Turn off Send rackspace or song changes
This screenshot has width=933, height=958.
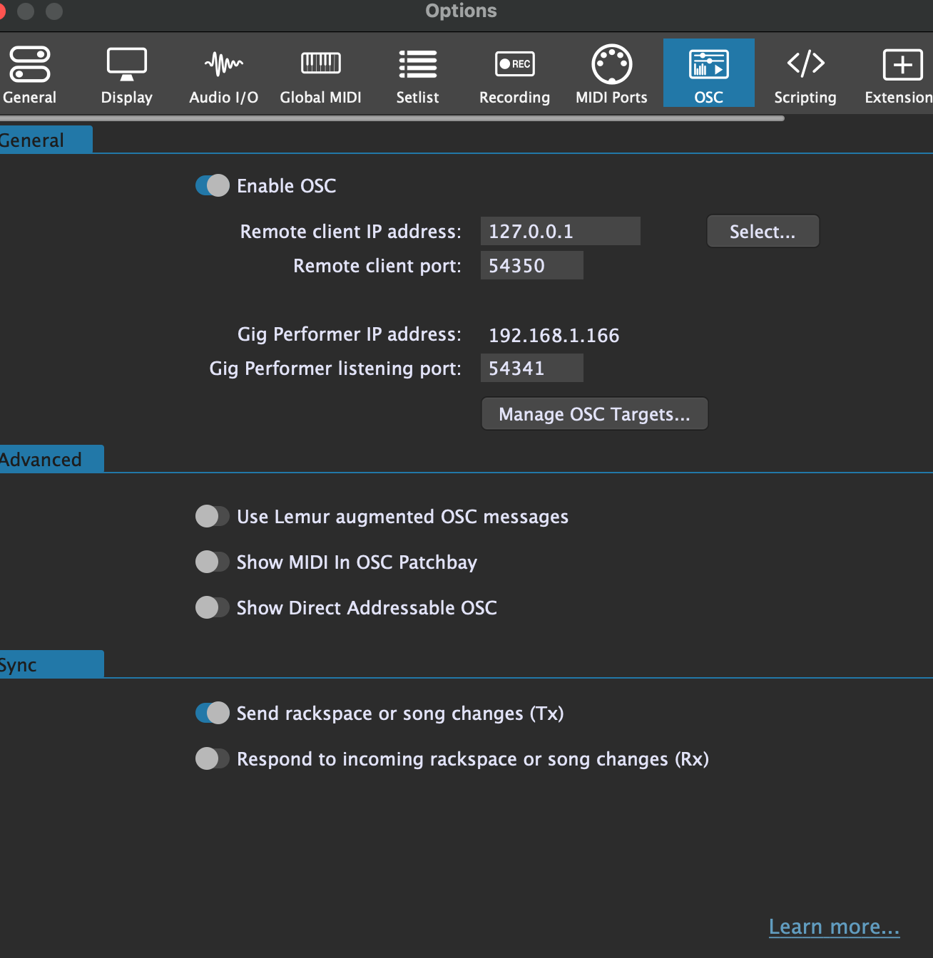coord(213,714)
